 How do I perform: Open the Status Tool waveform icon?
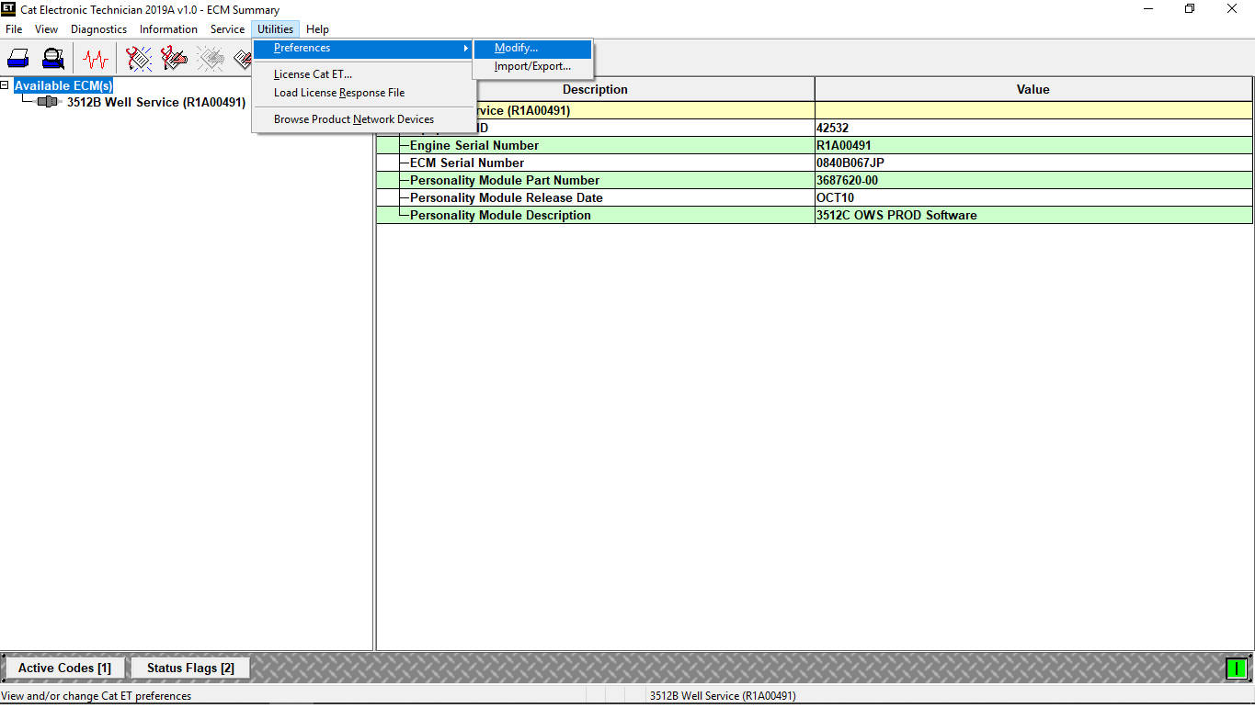(x=96, y=59)
